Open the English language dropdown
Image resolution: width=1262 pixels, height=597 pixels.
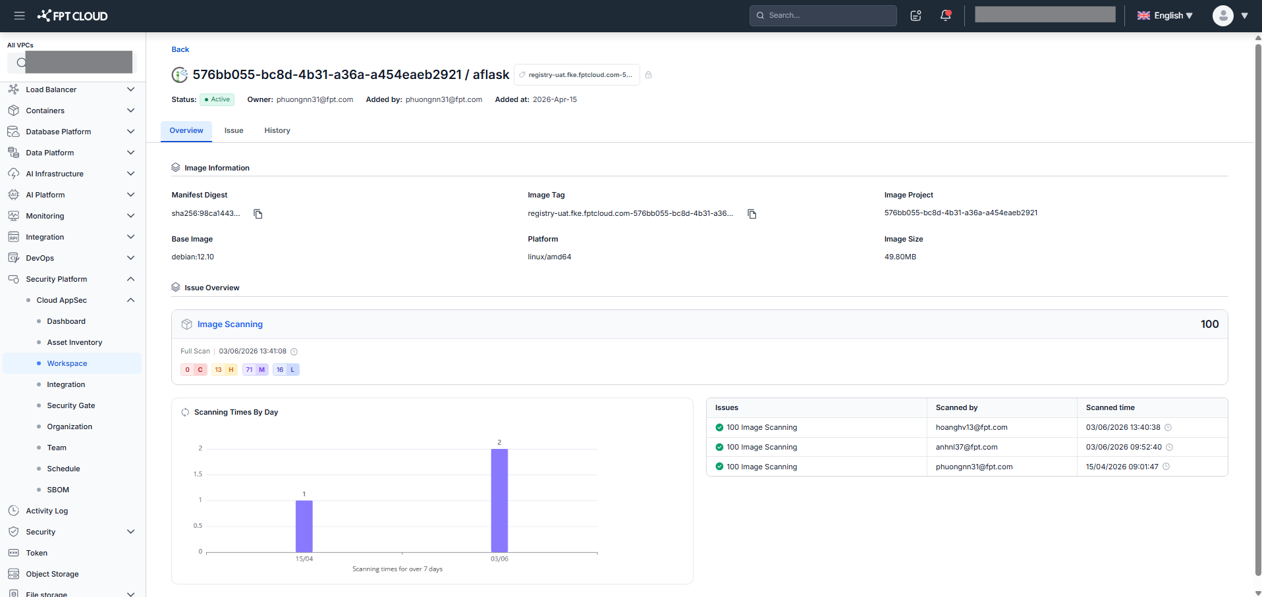pyautogui.click(x=1165, y=16)
